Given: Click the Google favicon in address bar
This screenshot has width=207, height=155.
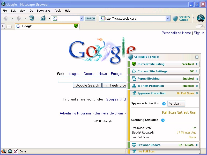Looking at the screenshot, I should tap(102, 18).
